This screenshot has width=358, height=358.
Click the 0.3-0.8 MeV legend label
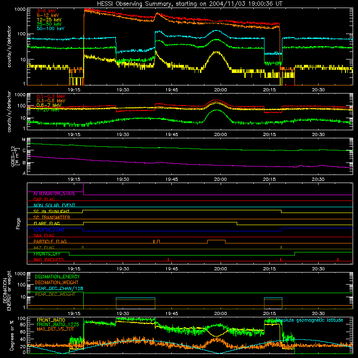(51, 101)
